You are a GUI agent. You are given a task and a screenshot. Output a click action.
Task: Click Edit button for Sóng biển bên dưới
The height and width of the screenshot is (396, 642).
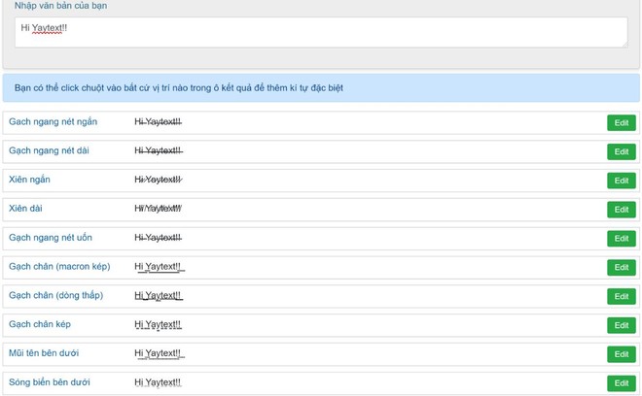622,383
